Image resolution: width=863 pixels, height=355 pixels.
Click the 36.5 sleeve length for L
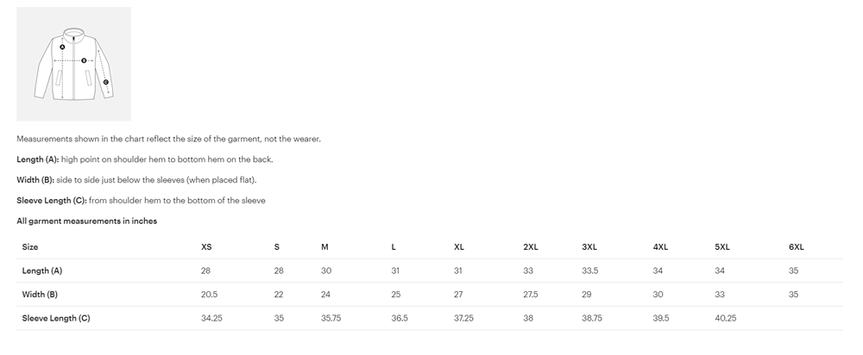click(x=400, y=318)
